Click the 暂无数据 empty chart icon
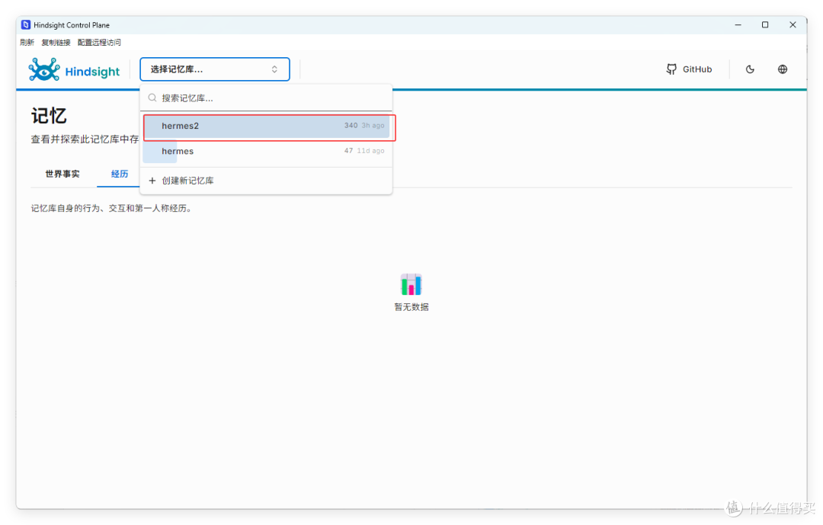 [x=411, y=284]
